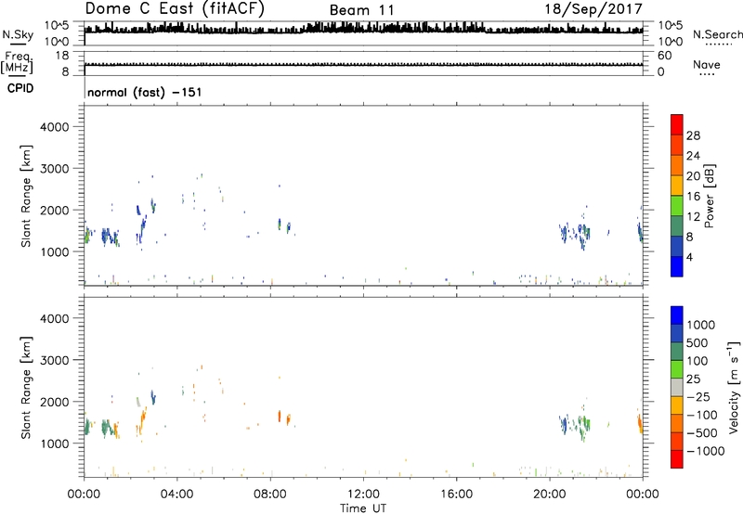The height and width of the screenshot is (514, 743).
Task: Click the 'Slant Range [km]' label of velocity panel
Action: [26, 388]
